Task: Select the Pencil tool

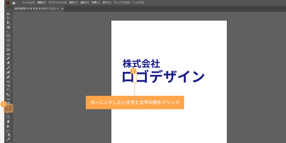Action: pyautogui.click(x=8, y=58)
